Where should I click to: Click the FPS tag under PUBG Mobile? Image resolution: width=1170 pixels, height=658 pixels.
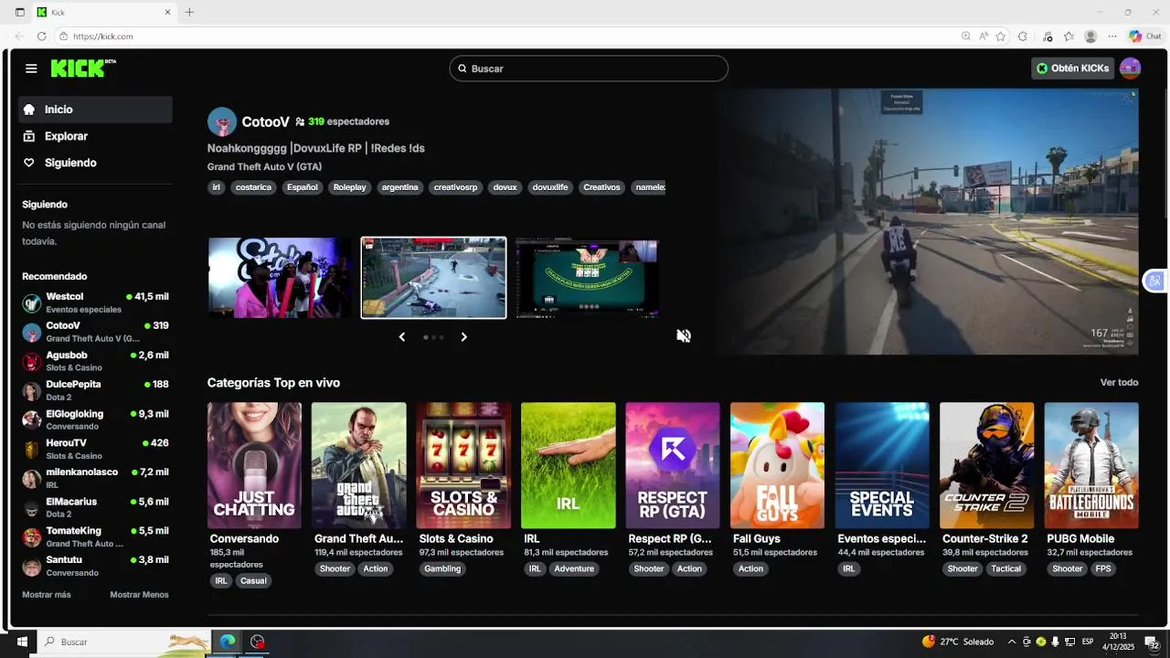point(1103,568)
